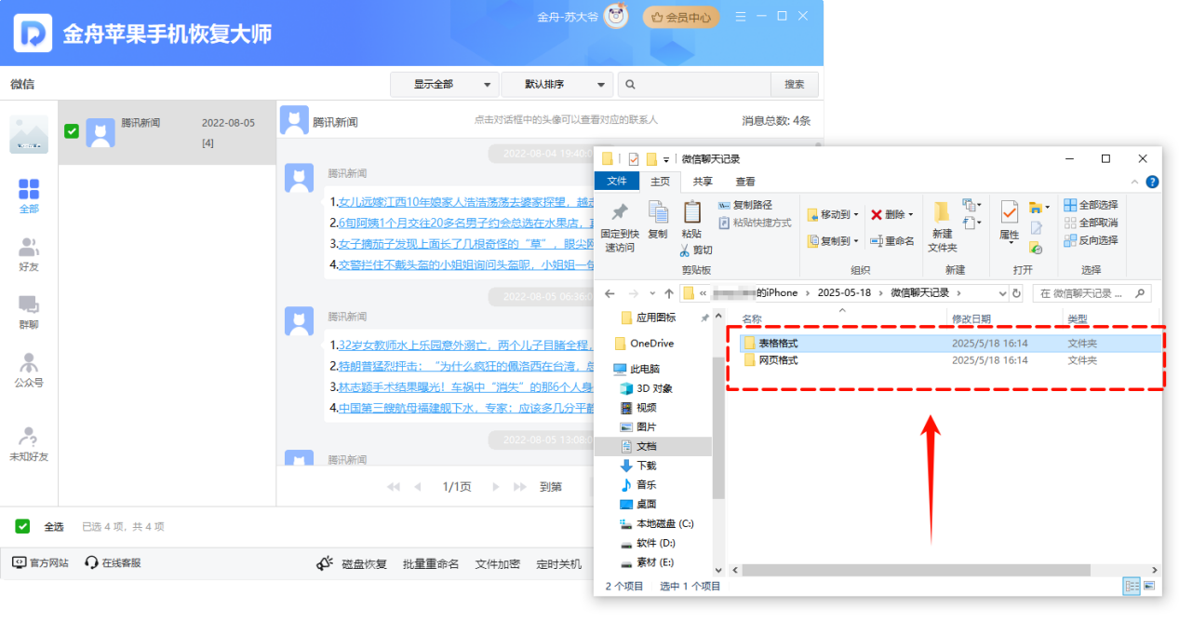This screenshot has width=1179, height=622.
Task: Open Explorer help with the question mark icon
Action: point(1152,183)
